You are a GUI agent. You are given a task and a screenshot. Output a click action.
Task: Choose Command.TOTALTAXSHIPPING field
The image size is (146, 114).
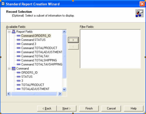click(x=42, y=64)
